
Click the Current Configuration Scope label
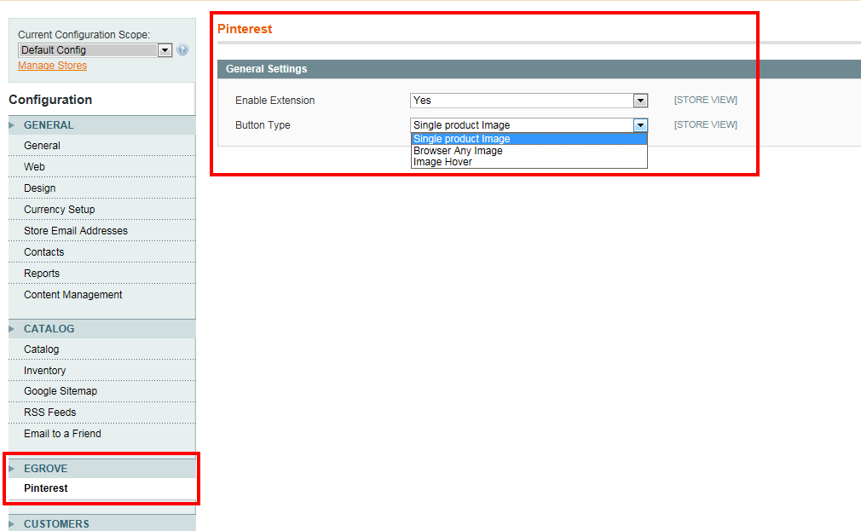(x=84, y=35)
